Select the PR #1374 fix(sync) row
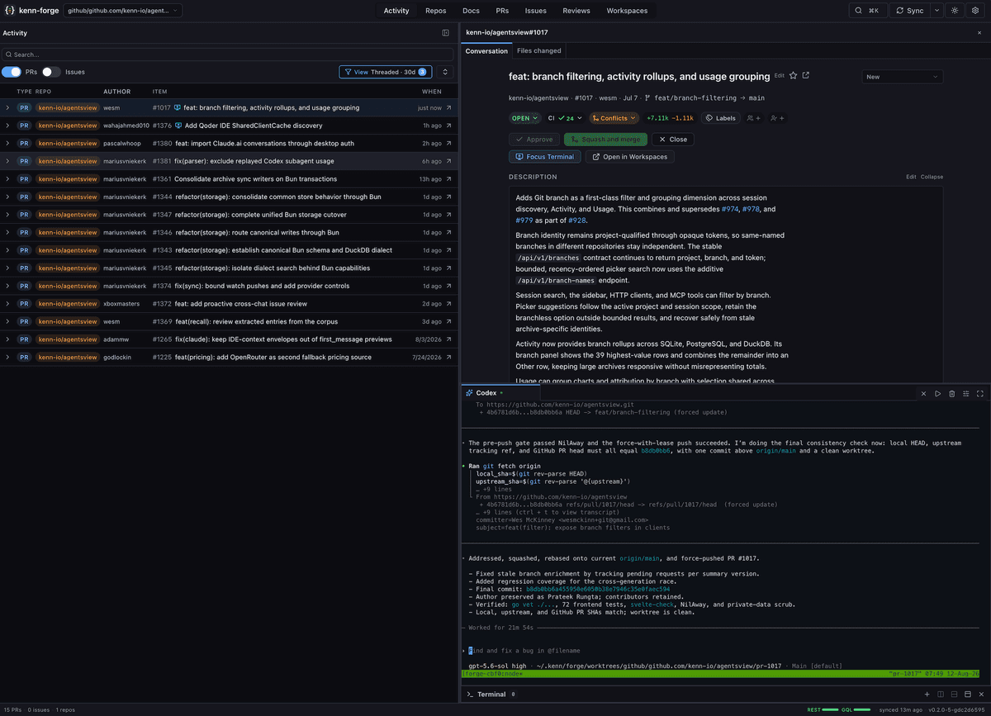The width and height of the screenshot is (991, 716). click(x=229, y=286)
